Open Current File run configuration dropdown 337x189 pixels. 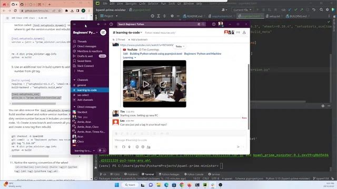click(242, 10)
